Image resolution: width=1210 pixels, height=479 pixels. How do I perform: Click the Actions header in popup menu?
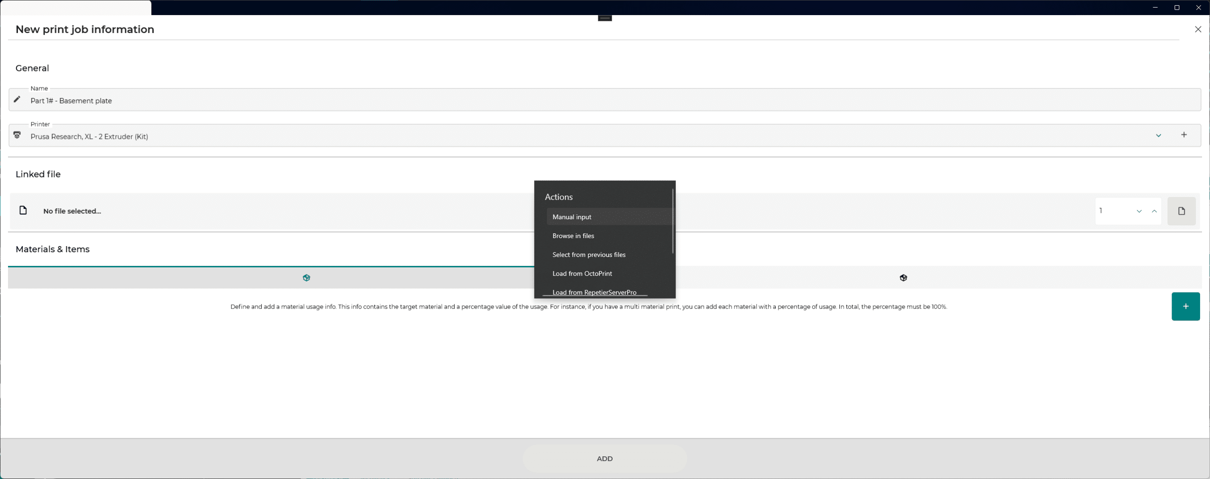point(559,197)
